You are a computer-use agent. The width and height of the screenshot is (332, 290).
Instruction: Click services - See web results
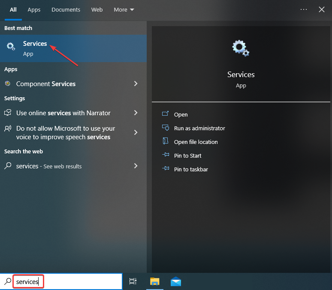coord(73,166)
